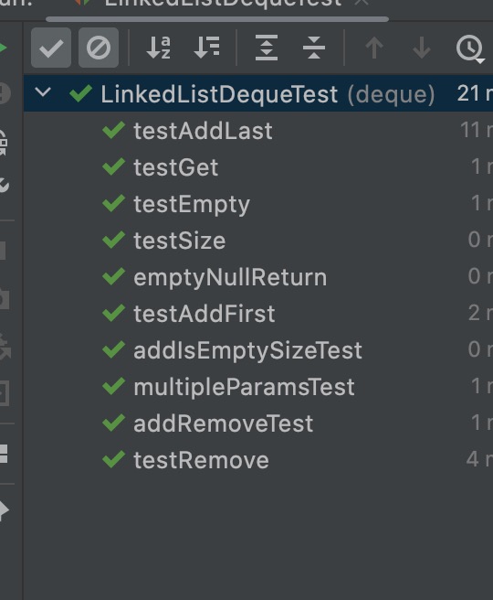Screen dimensions: 493x600
Task: Sort tests by duration
Action: (x=206, y=48)
